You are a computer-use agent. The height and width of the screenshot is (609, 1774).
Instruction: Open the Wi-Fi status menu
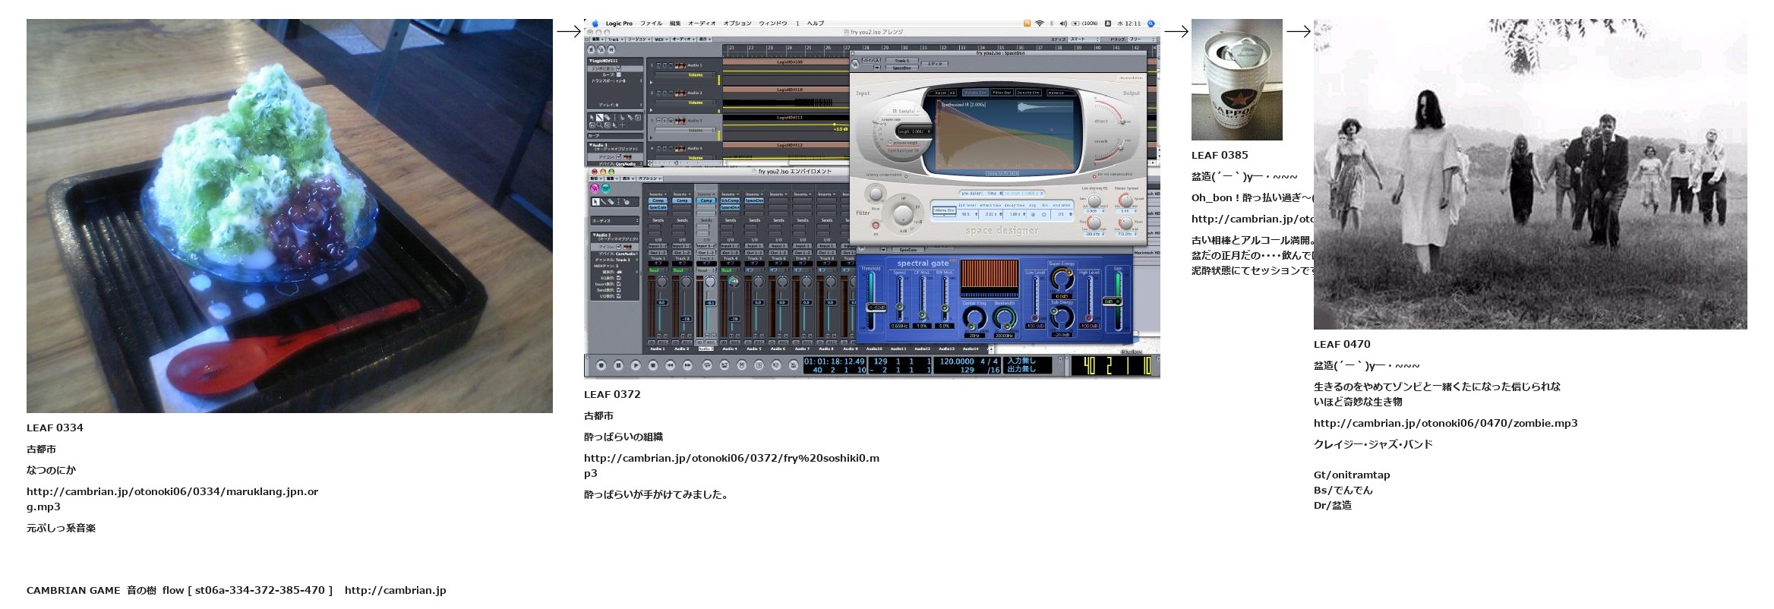point(1040,24)
